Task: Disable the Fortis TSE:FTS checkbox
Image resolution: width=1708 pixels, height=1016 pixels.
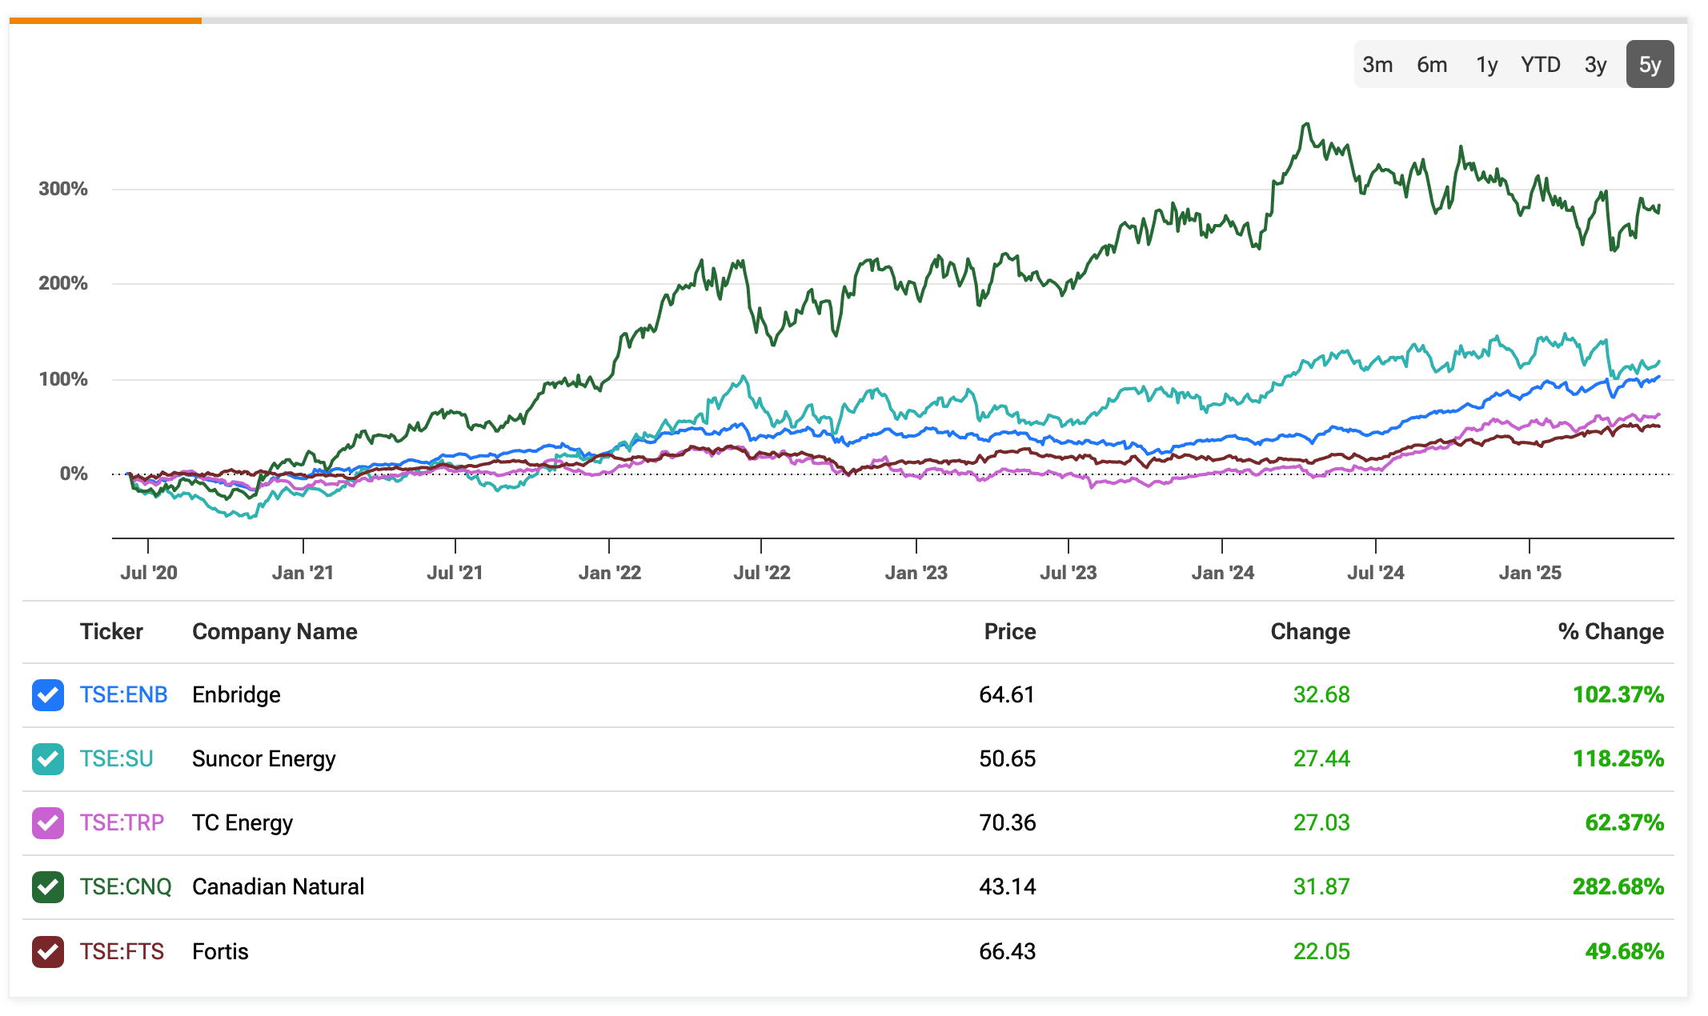Action: coord(48,951)
